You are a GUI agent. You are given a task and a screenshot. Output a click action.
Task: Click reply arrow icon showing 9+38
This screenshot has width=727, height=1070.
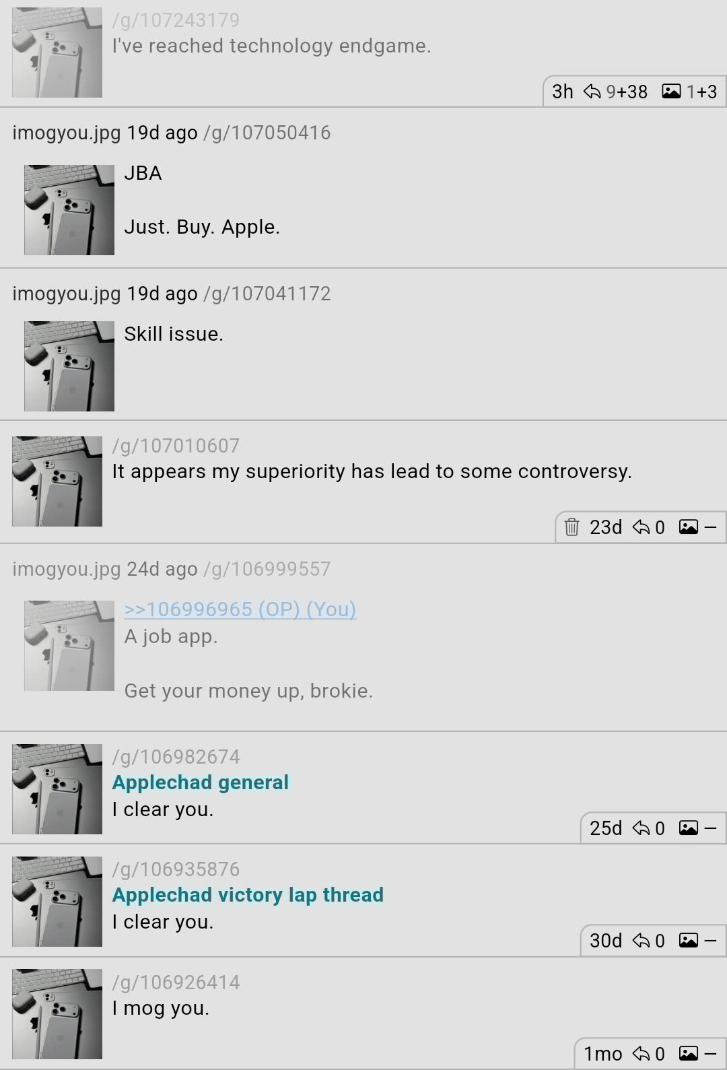click(x=592, y=92)
